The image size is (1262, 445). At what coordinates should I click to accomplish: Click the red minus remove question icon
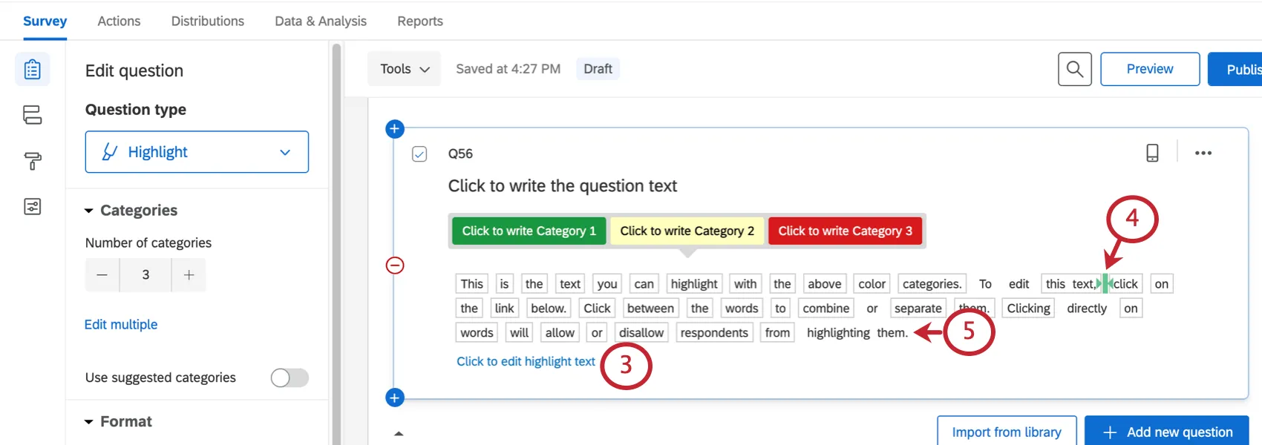tap(395, 266)
